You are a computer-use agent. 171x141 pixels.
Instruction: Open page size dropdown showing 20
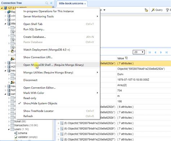[139, 52]
